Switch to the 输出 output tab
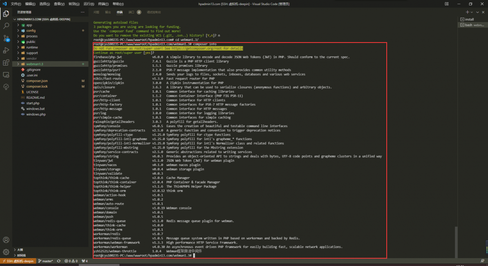Image resolution: width=488 pixels, height=266 pixels. point(108,12)
